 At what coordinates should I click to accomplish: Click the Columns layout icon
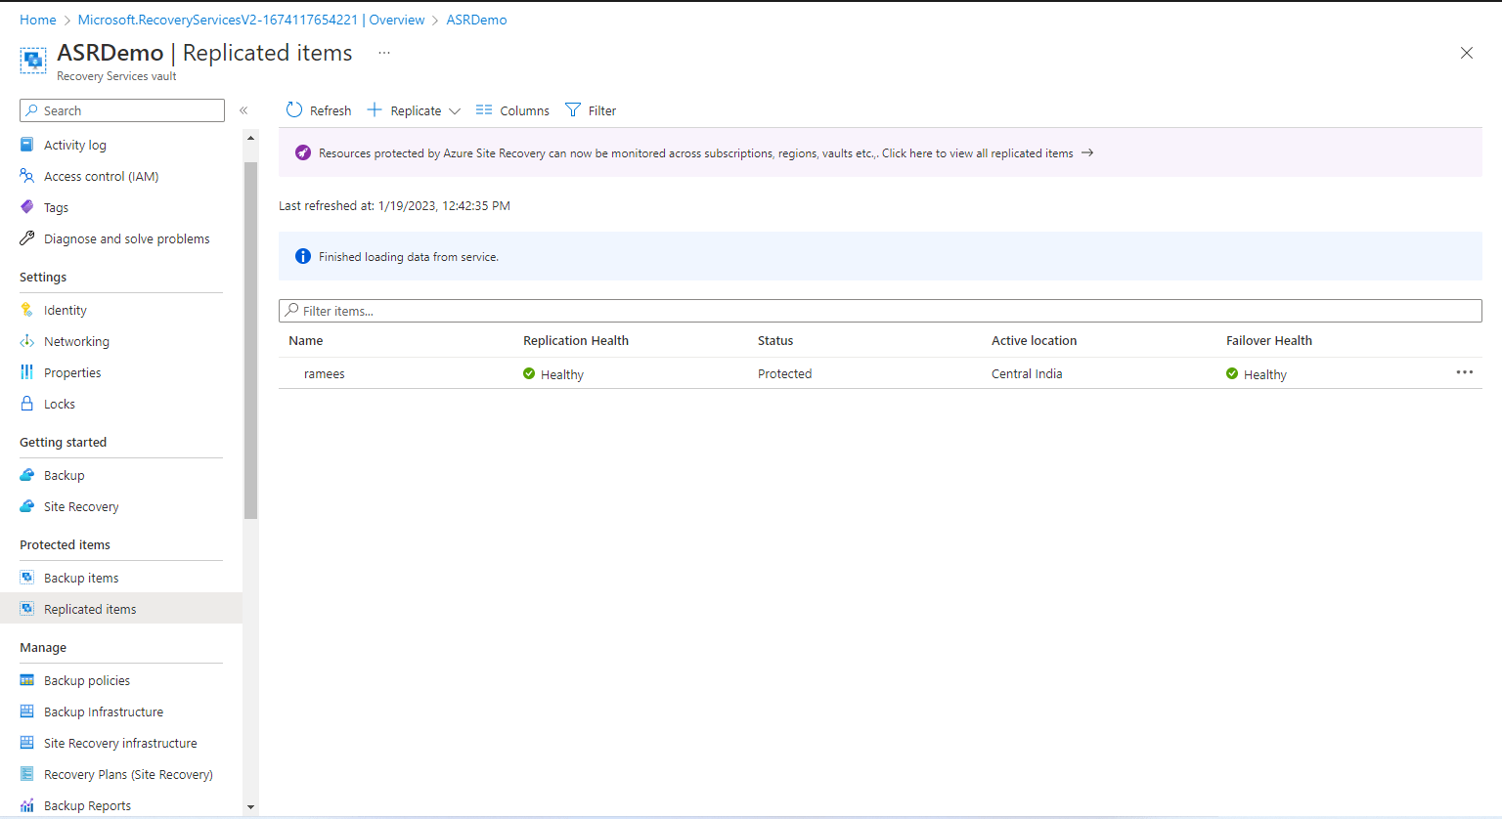(x=484, y=110)
